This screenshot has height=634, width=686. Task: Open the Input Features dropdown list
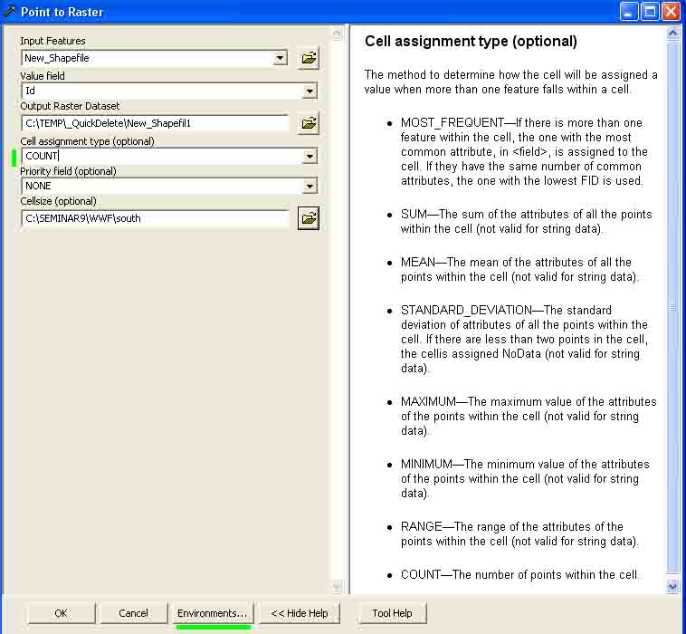coord(280,58)
